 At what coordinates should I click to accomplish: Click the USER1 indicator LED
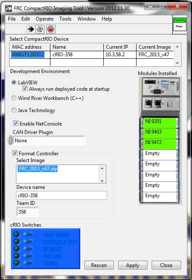coord(17,263)
